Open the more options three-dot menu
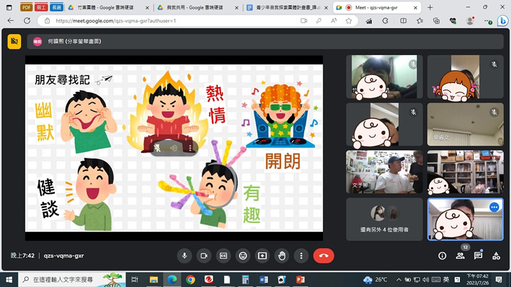The image size is (511, 287). click(301, 256)
